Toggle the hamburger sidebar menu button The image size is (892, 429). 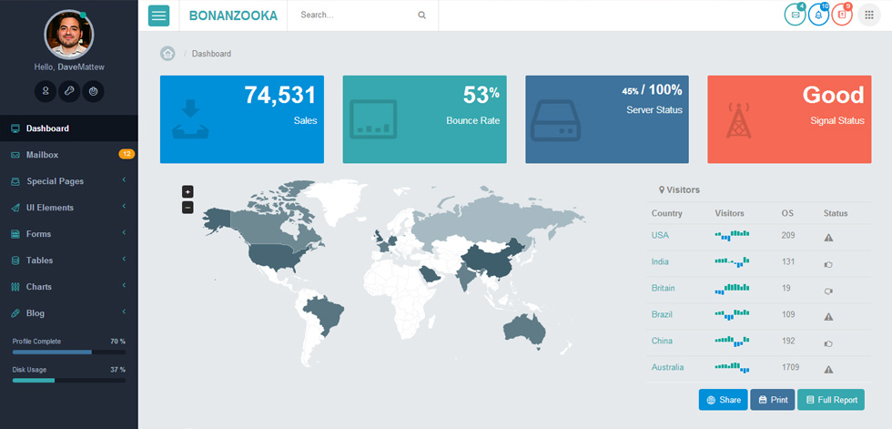coord(158,15)
